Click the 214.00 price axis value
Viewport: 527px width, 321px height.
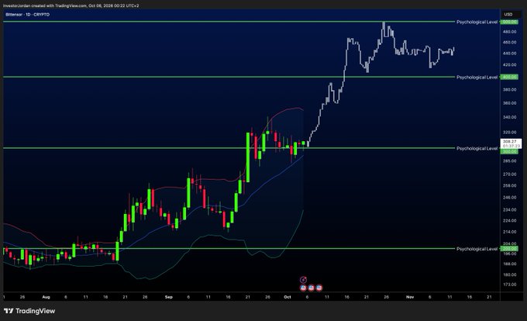[x=510, y=232]
